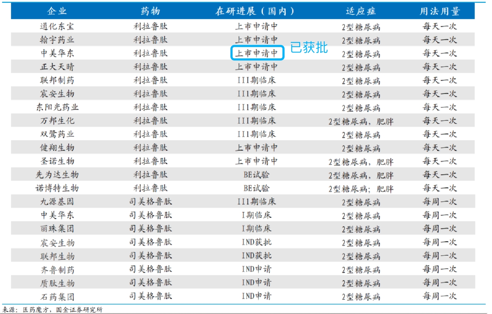
Task: Select the 东阳光药业 company cell
Action: (x=57, y=107)
